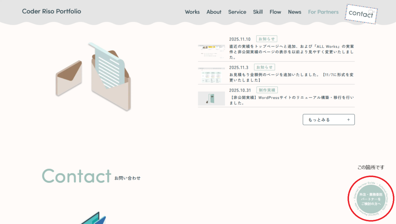396x224 pixels.
Task: Open the 2025.11.10 news thumbnail
Action: click(211, 51)
